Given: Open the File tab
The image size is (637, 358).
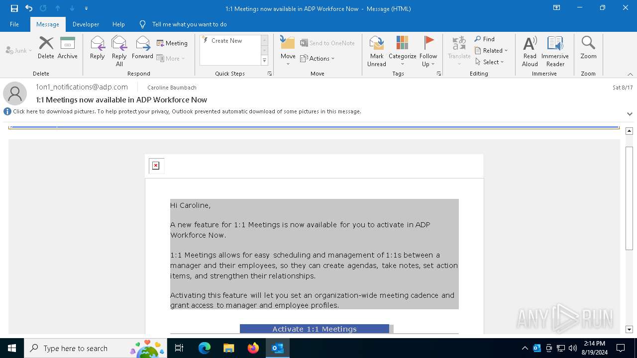Looking at the screenshot, I should tap(14, 24).
